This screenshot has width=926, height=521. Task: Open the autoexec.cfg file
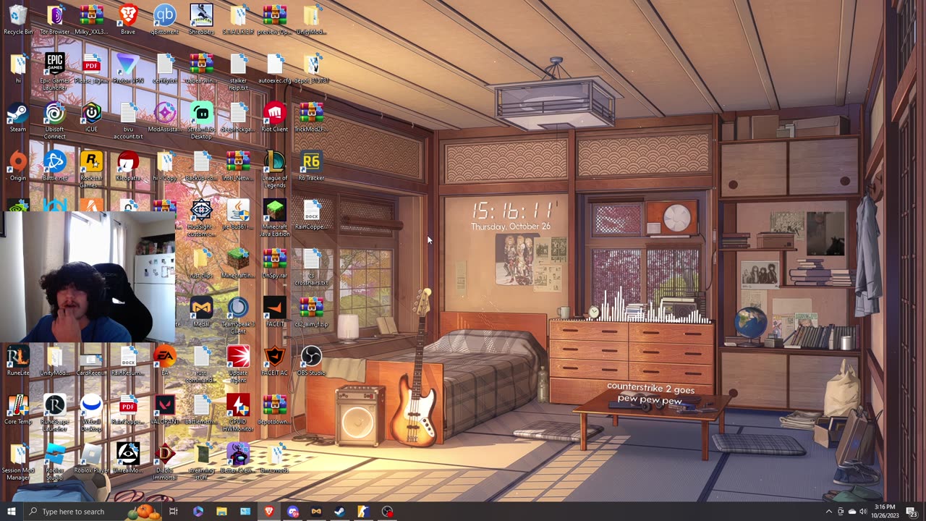[275, 69]
